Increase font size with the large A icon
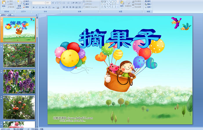This screenshot has width=203, height=130. click(53, 3)
